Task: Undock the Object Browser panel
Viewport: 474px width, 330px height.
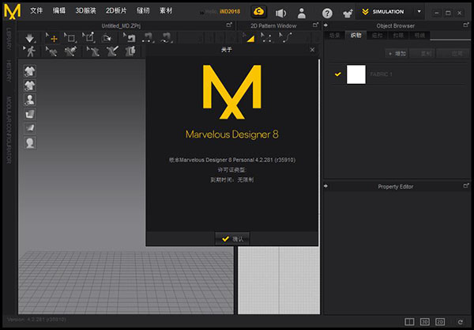Action: pos(466,25)
